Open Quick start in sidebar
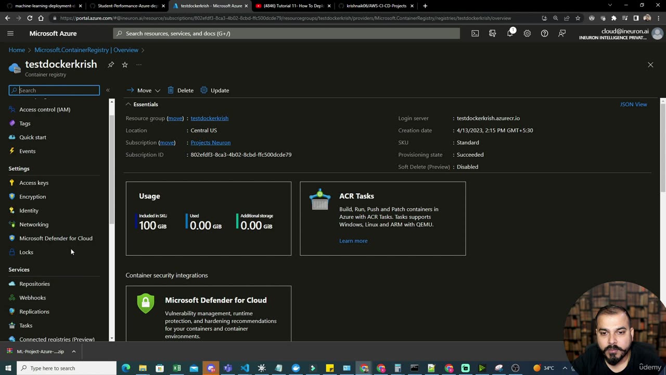Screen dimensions: 666x375 (x=33, y=137)
